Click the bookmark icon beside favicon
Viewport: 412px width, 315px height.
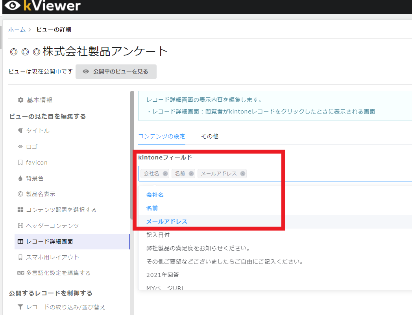coord(20,163)
